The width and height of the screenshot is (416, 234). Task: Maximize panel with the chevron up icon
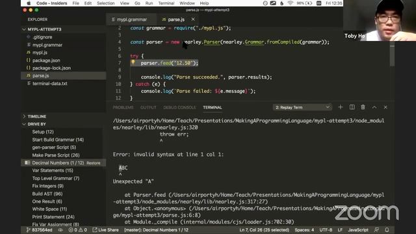(x=374, y=107)
